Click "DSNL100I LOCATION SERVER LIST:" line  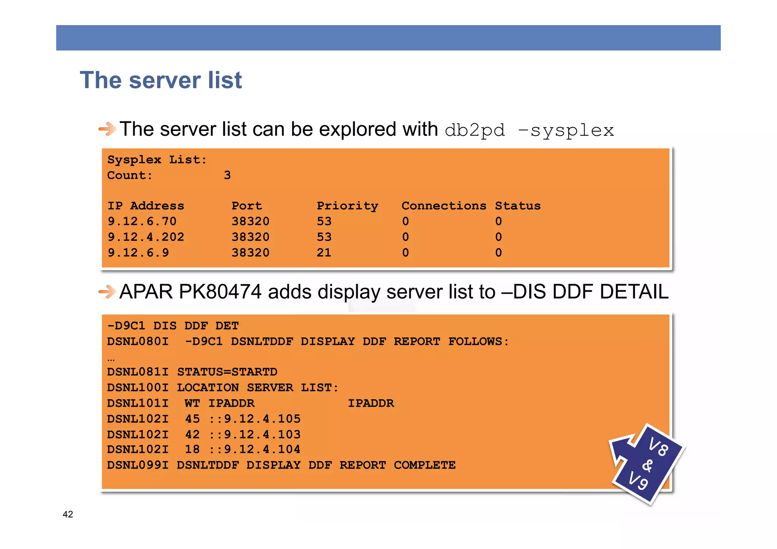click(223, 388)
